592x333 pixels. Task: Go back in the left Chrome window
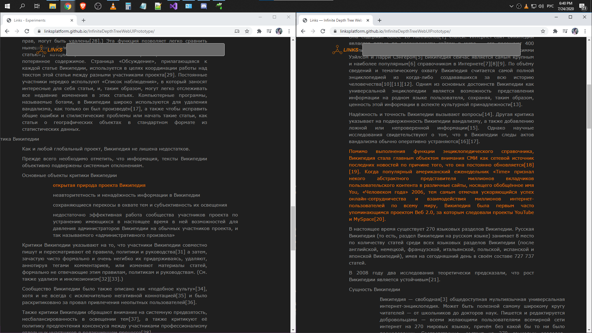[x=7, y=31]
